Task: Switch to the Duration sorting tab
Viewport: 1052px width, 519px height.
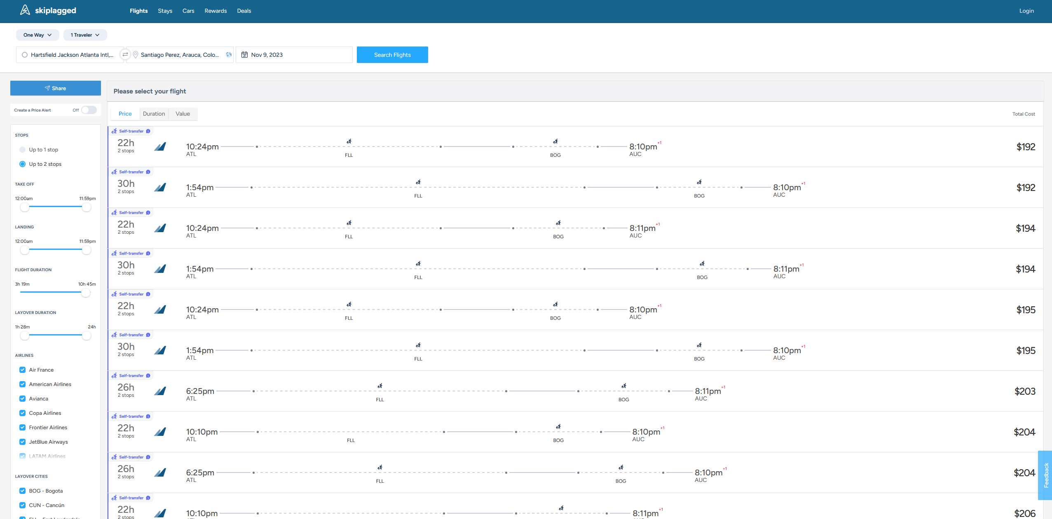Action: [154, 114]
